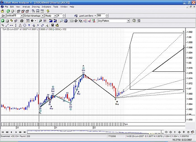196x142 pixels.
Task: Jump to first bar playback button
Action: click(x=3, y=132)
